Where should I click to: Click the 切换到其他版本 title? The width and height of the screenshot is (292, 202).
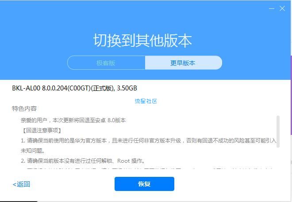(142, 41)
